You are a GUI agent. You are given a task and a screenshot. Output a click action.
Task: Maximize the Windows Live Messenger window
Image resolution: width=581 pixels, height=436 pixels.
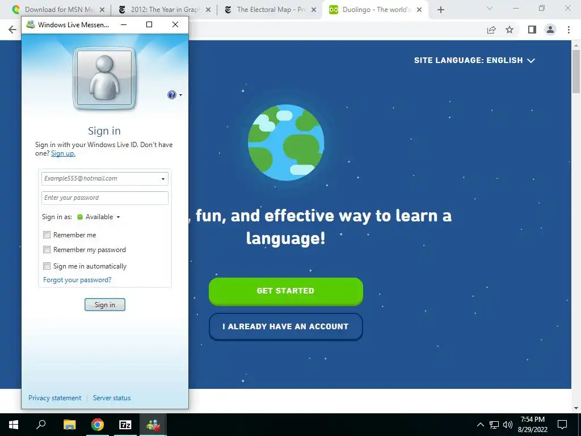pos(149,24)
